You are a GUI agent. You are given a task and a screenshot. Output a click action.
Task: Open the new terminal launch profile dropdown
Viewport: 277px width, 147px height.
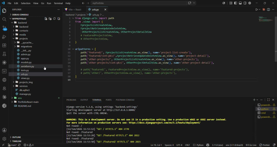tap(257, 100)
